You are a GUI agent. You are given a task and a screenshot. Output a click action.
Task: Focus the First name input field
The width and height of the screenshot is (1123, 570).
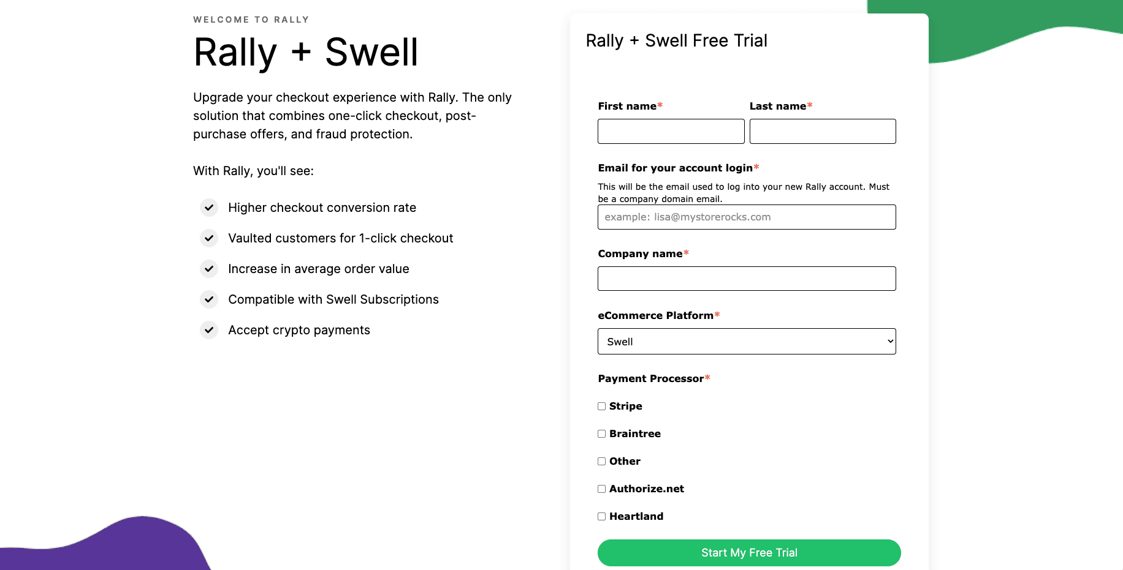tap(671, 132)
